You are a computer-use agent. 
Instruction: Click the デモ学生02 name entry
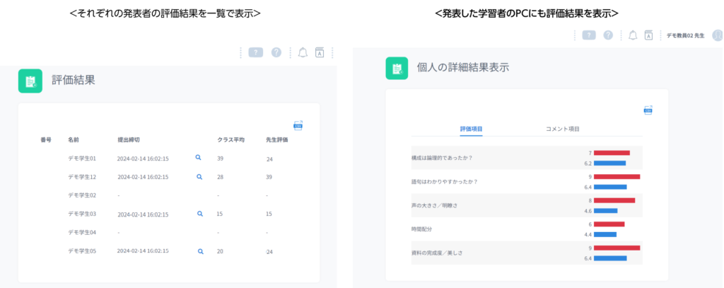pyautogui.click(x=82, y=195)
